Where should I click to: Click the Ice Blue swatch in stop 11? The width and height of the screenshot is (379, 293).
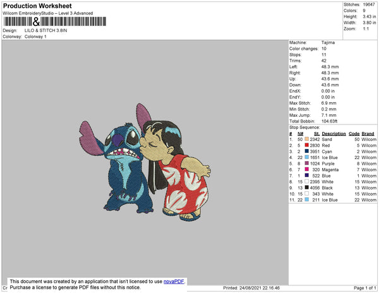pyautogui.click(x=306, y=200)
